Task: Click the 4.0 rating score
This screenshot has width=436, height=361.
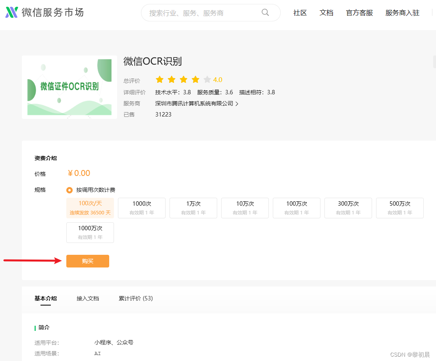Action: click(x=218, y=80)
